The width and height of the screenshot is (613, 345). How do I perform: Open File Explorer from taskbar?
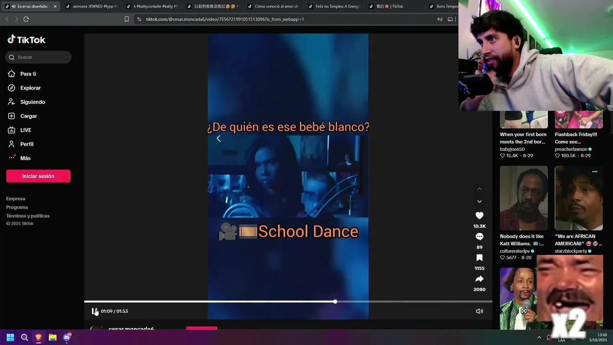coord(53,337)
